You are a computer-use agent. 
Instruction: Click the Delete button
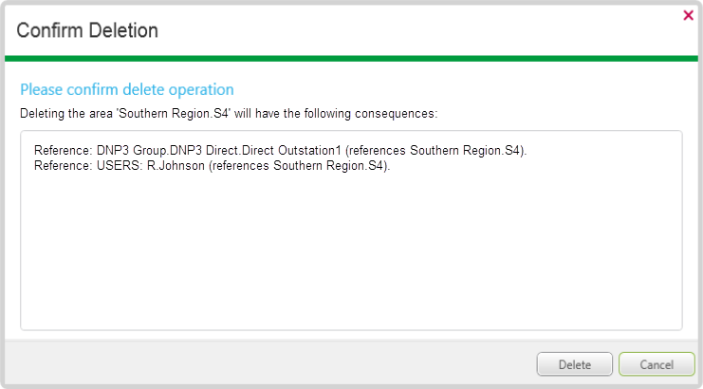[x=574, y=364]
